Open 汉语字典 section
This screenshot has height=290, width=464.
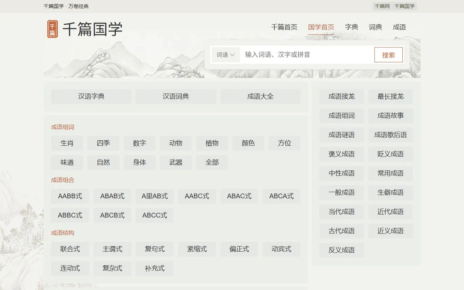click(91, 96)
